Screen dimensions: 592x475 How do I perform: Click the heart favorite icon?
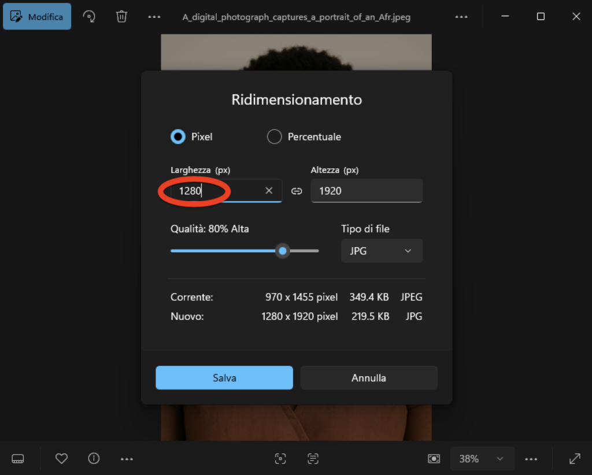click(61, 459)
